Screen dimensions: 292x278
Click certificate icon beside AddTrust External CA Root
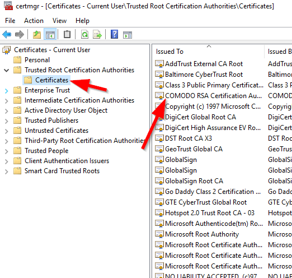pos(159,64)
